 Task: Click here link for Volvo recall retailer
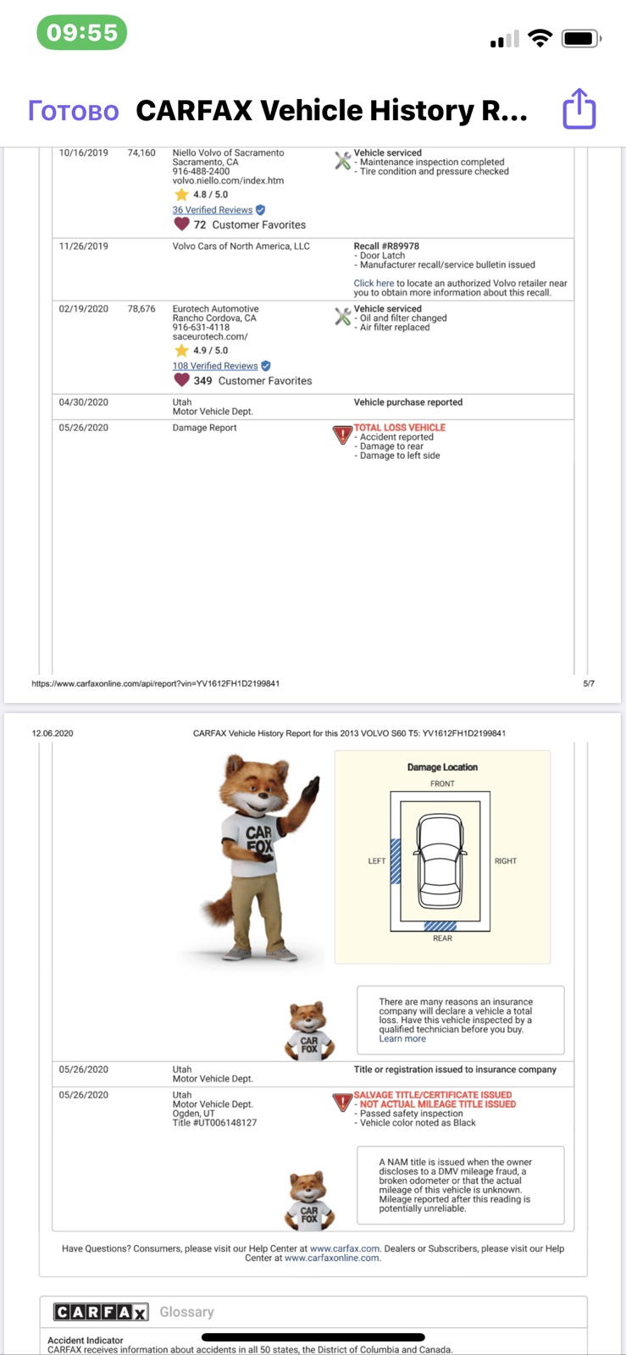click(x=374, y=284)
